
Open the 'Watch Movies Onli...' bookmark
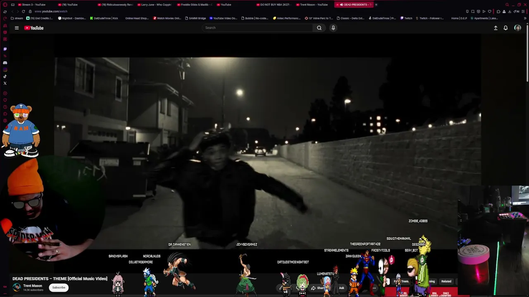[x=167, y=18]
